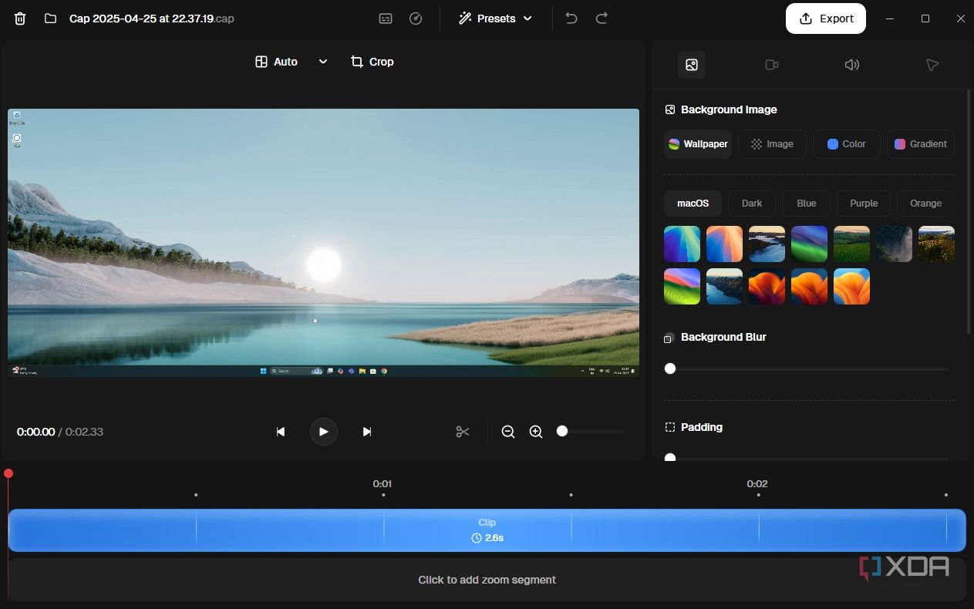Click timeline at 0:02 mark
The height and width of the screenshot is (609, 974).
757,484
